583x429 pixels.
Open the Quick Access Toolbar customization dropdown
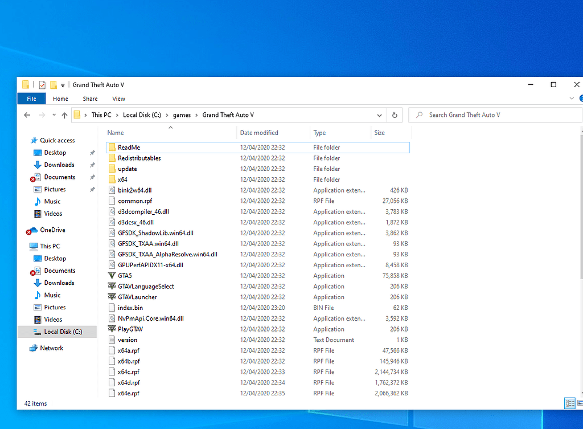coord(63,84)
